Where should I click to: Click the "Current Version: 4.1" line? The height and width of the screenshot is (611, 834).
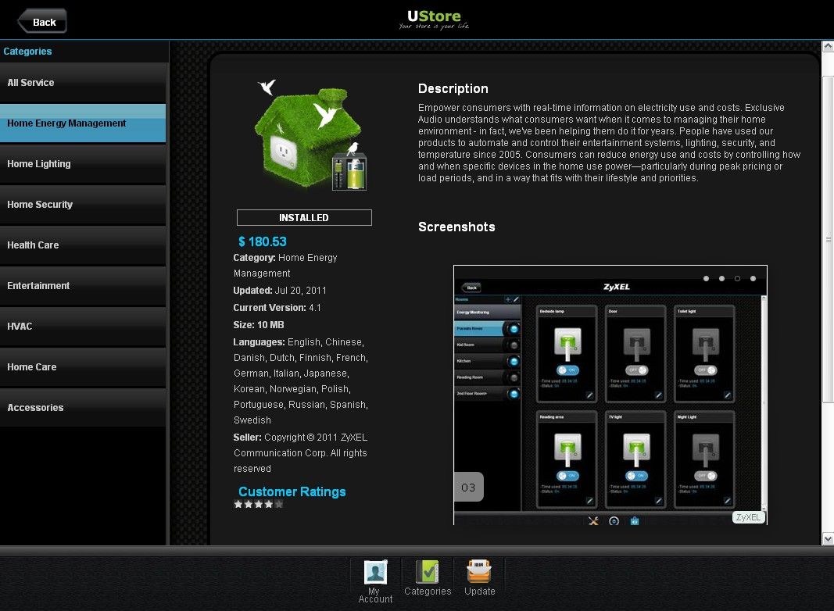point(277,307)
